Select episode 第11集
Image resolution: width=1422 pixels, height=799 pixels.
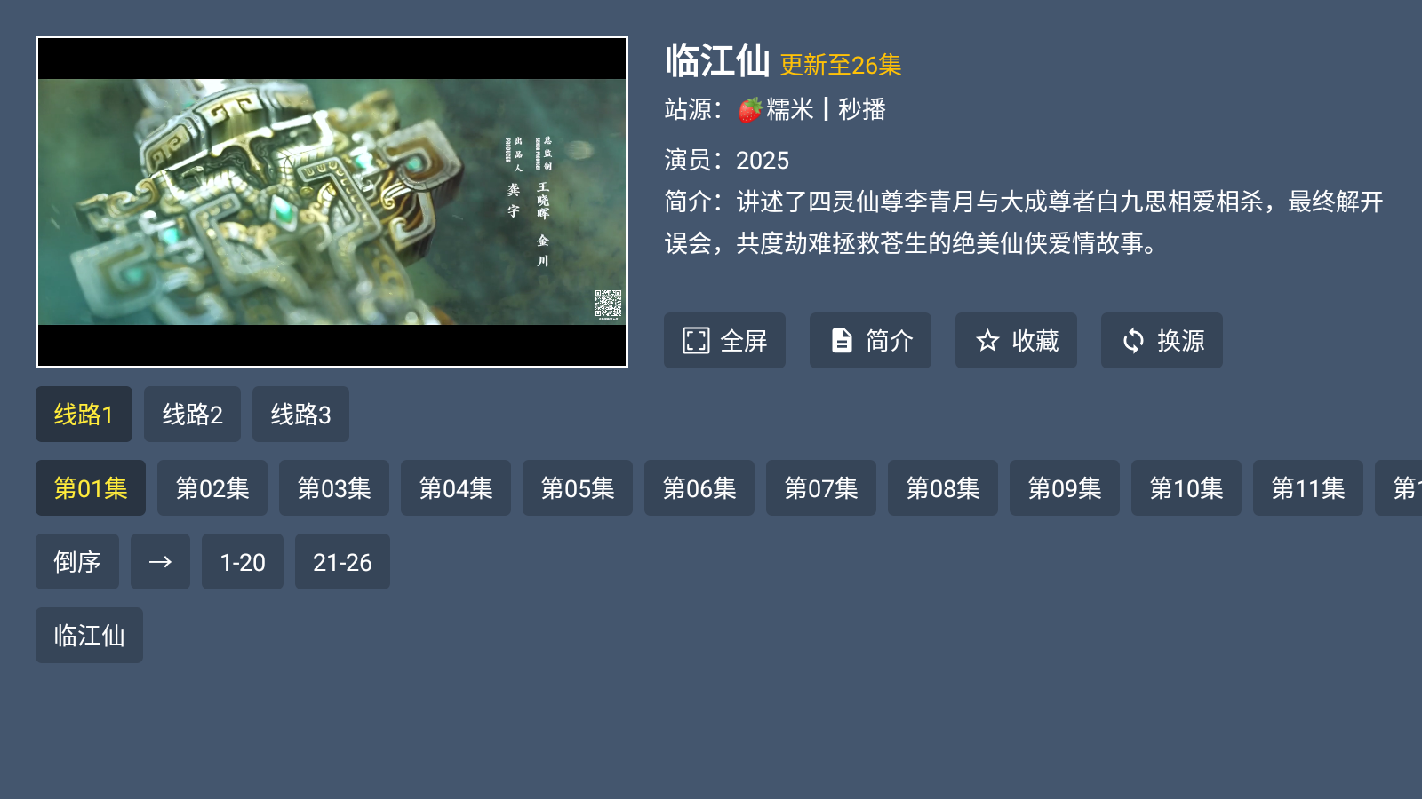[1308, 488]
